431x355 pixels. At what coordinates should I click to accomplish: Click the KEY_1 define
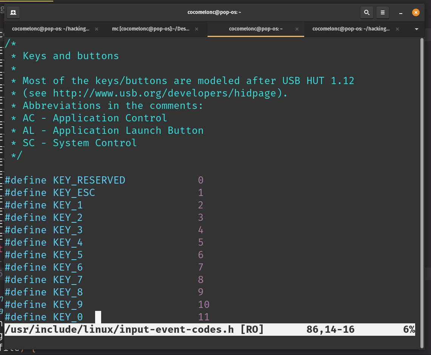click(x=44, y=205)
